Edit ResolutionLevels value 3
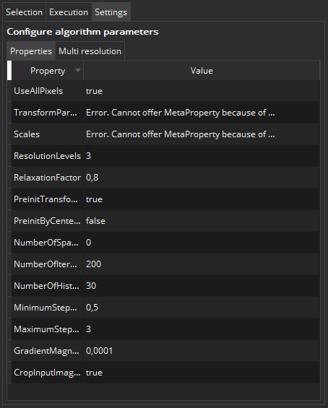The width and height of the screenshot is (328, 408). (202, 155)
